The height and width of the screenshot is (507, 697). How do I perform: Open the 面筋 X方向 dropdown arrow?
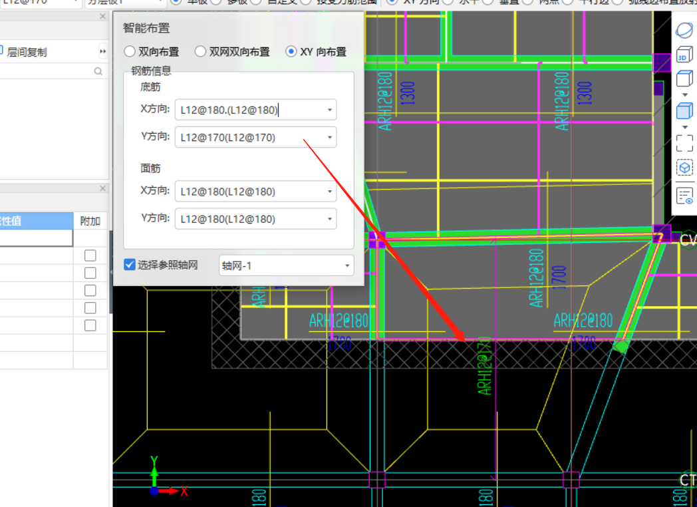[330, 192]
